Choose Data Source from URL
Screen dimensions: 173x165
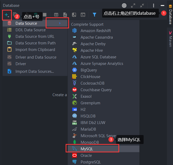pyautogui.click(x=35, y=37)
